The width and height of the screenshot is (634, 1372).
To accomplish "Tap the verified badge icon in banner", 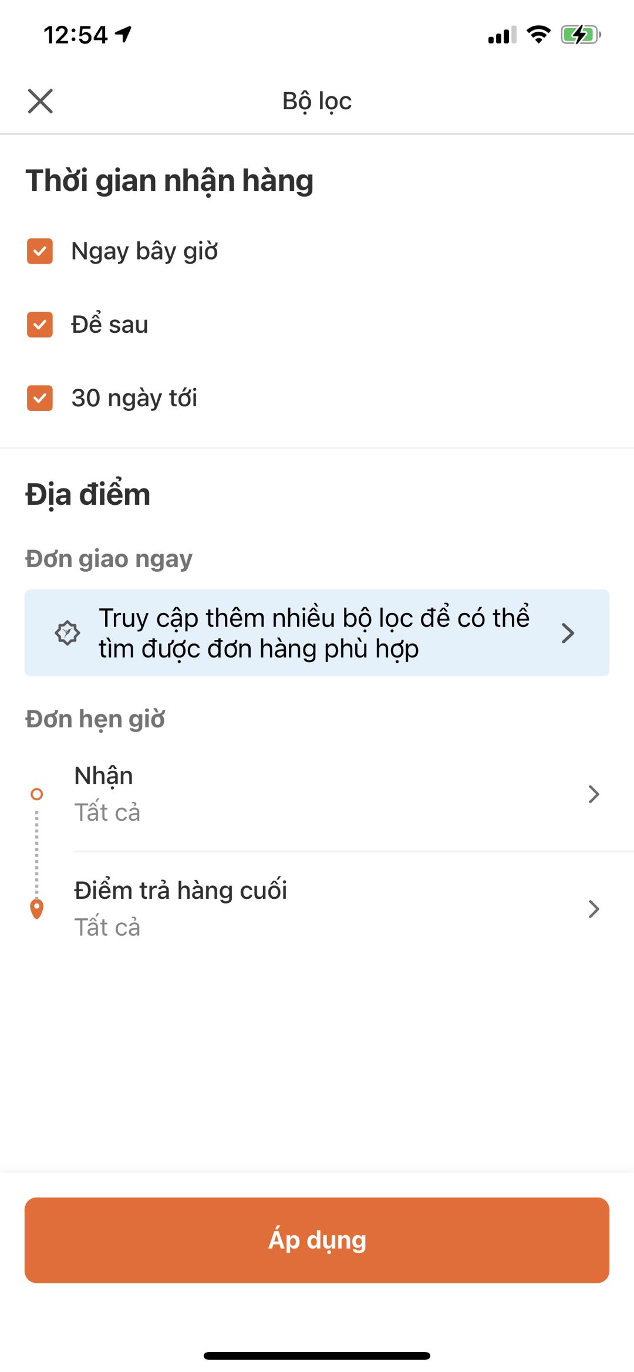I will pyautogui.click(x=68, y=633).
